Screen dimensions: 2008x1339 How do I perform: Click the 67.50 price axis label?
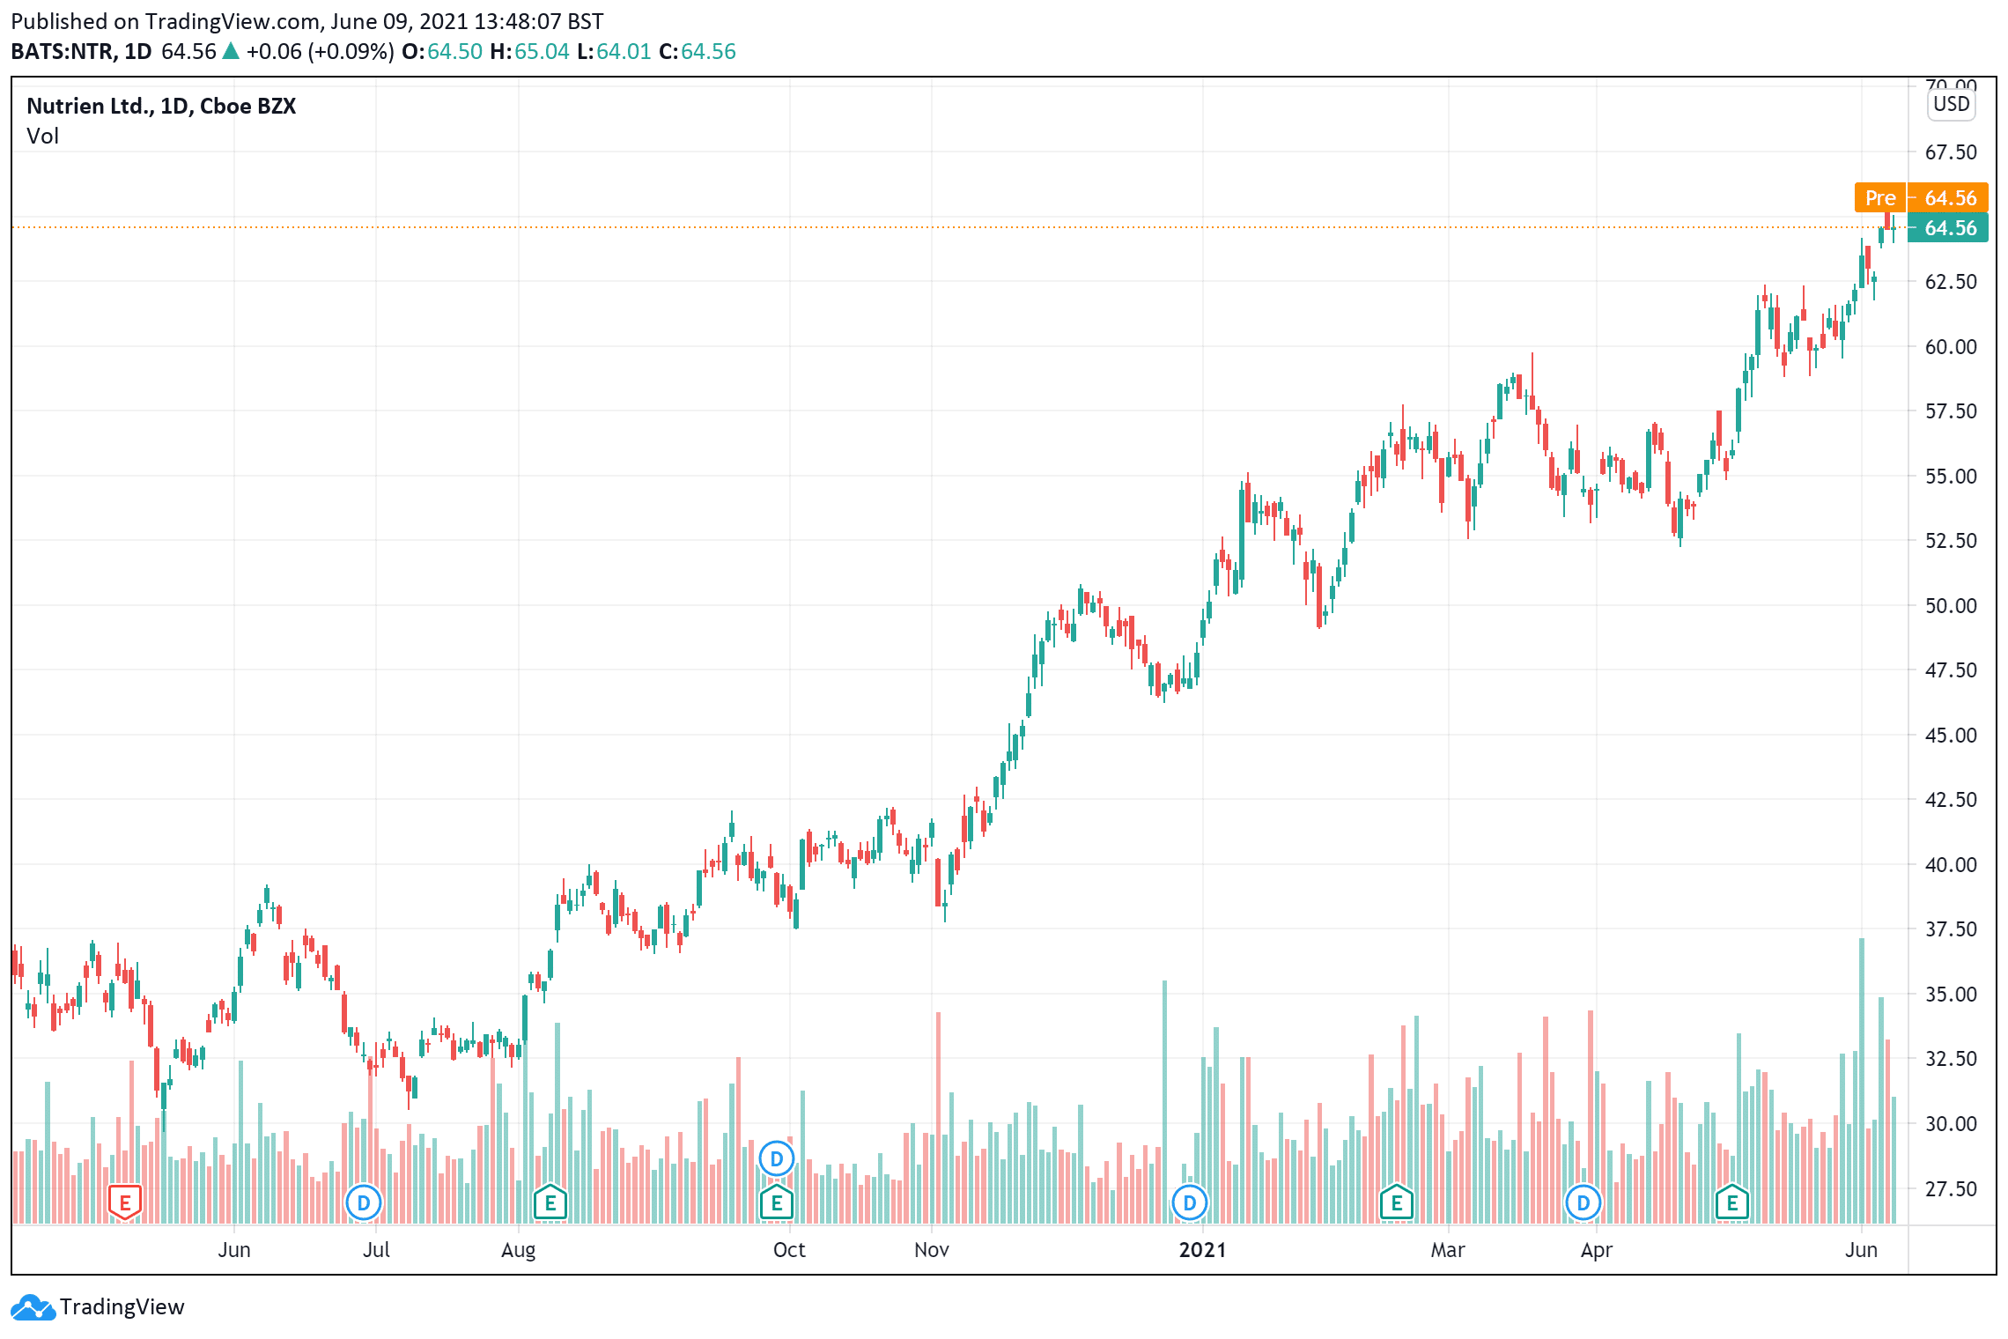(x=1951, y=152)
